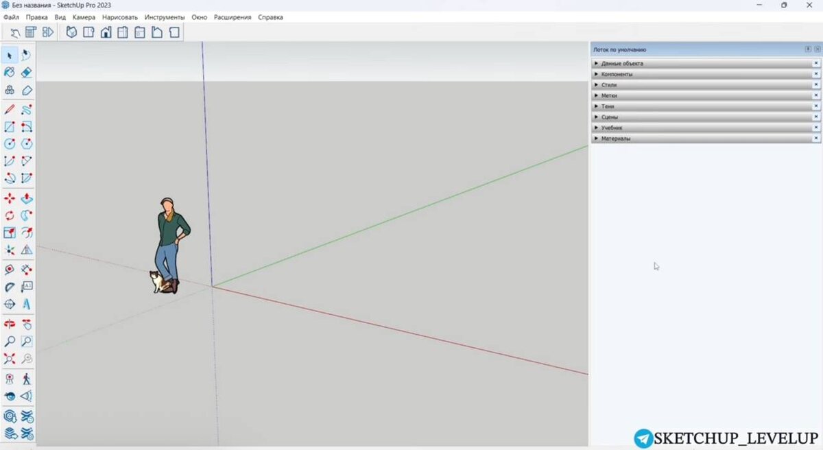The width and height of the screenshot is (823, 450).
Task: Select the Orbit tool
Action: (10, 324)
